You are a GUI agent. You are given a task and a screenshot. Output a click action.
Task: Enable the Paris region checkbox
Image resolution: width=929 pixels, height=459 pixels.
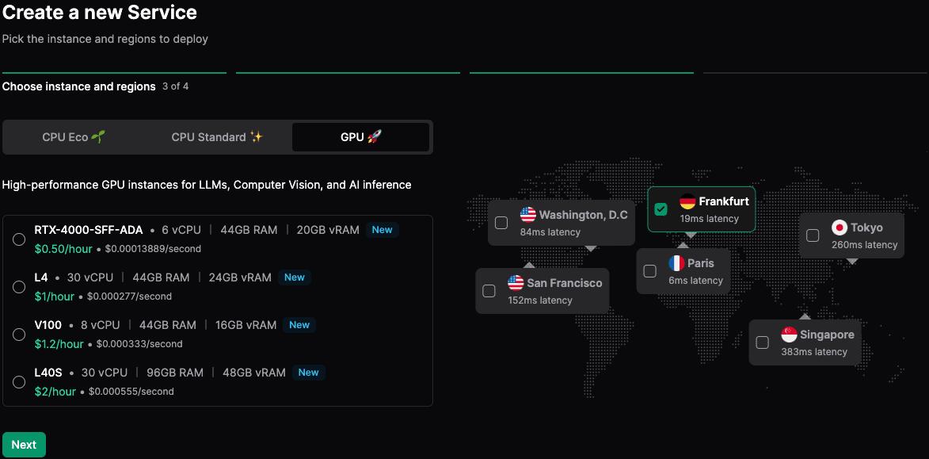[x=650, y=271]
